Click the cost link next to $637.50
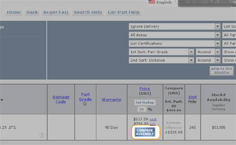This screenshot has width=236, height=145. (153, 119)
